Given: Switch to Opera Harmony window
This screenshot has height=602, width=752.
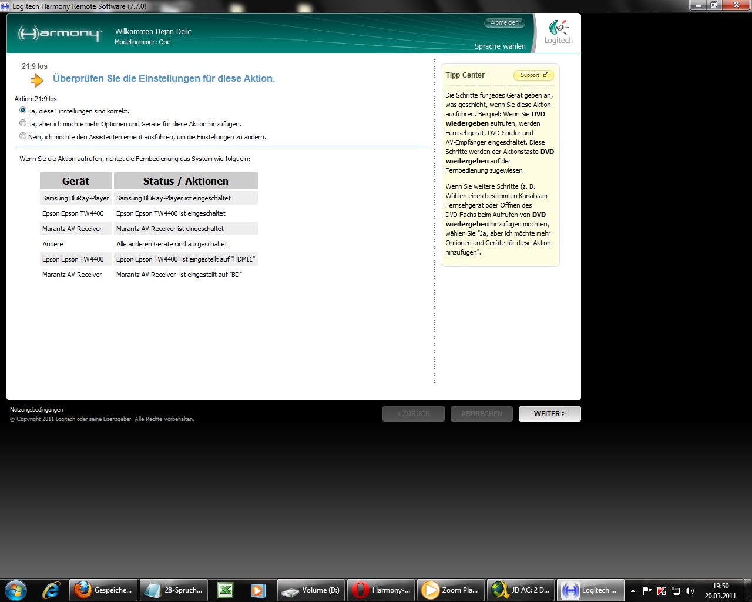Looking at the screenshot, I should [381, 590].
